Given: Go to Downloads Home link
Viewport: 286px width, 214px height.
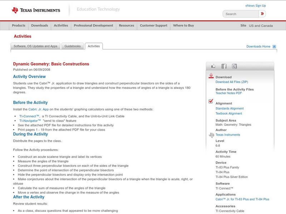Looking at the screenshot, I should tap(258, 47).
